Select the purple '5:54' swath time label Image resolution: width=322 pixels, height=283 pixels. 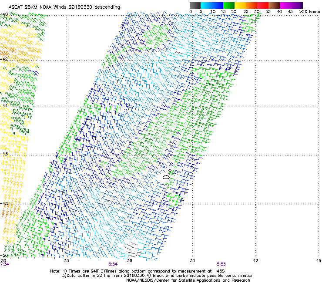tap(113, 264)
